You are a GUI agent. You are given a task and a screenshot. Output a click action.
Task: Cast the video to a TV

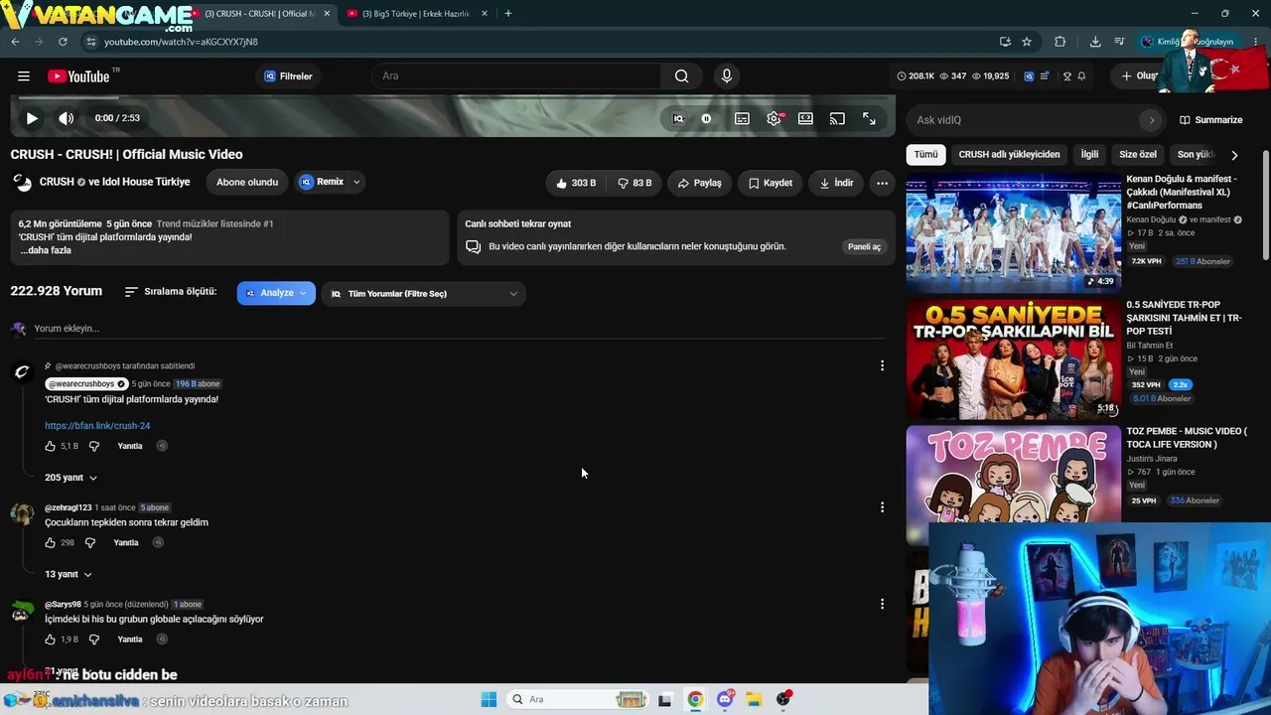click(837, 118)
